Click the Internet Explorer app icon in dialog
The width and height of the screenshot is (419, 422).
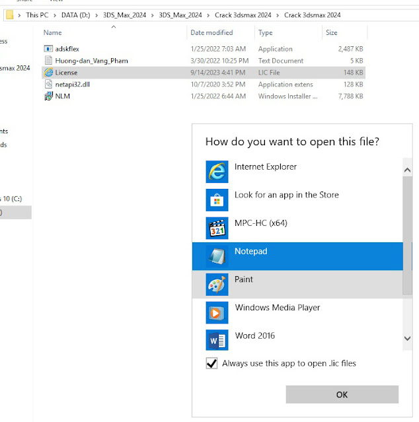(217, 172)
